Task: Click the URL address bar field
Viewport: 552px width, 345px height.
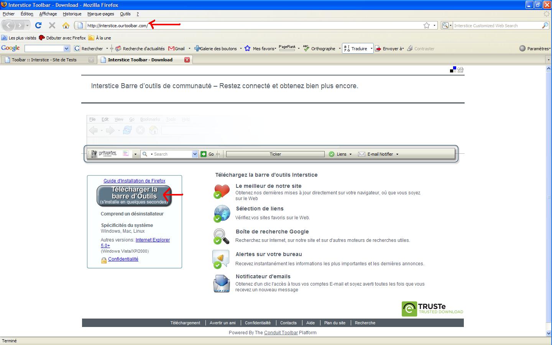Action: coord(249,26)
